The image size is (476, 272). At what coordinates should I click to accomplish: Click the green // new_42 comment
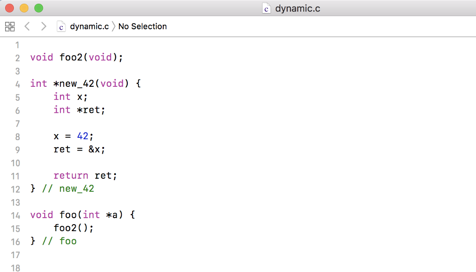click(x=68, y=189)
